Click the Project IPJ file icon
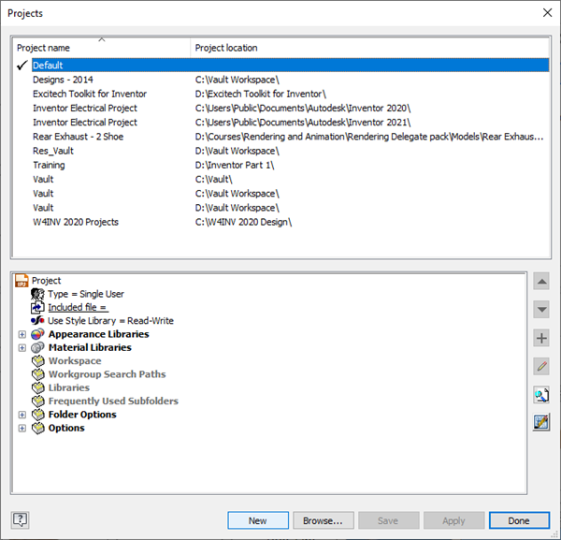The image size is (561, 540). [22, 281]
